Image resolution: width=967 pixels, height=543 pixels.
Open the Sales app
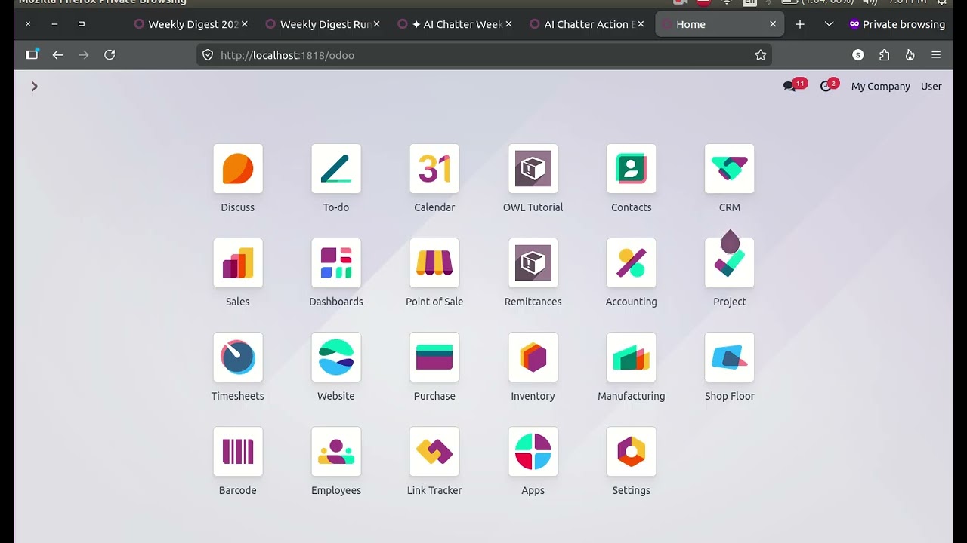point(238,263)
